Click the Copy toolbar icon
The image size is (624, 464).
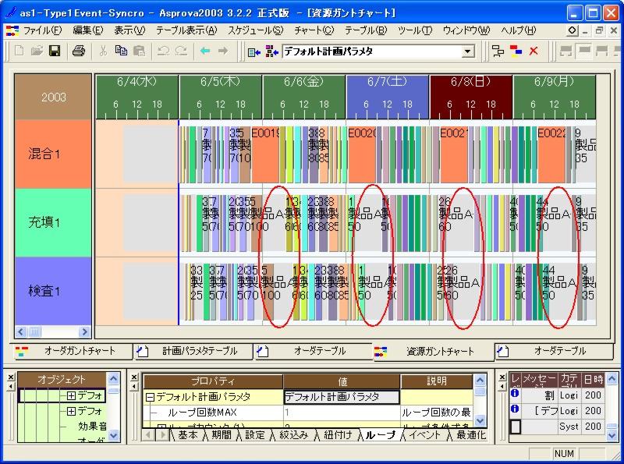pyautogui.click(x=121, y=51)
